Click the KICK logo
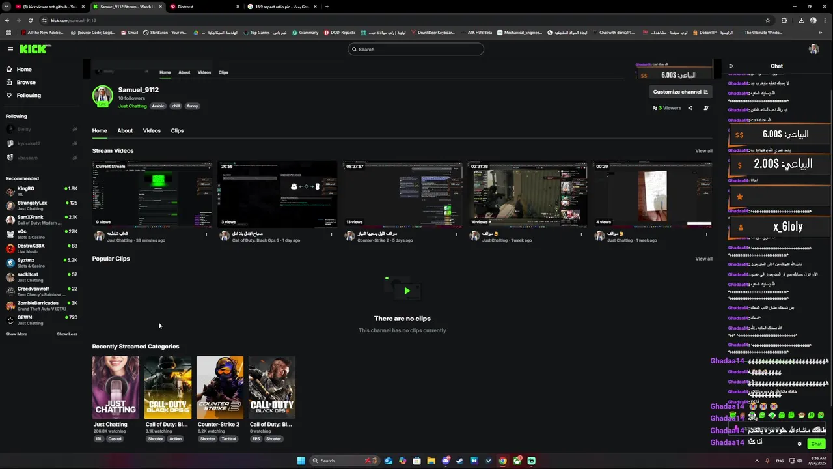Screen dimensions: 833x469 34,50
